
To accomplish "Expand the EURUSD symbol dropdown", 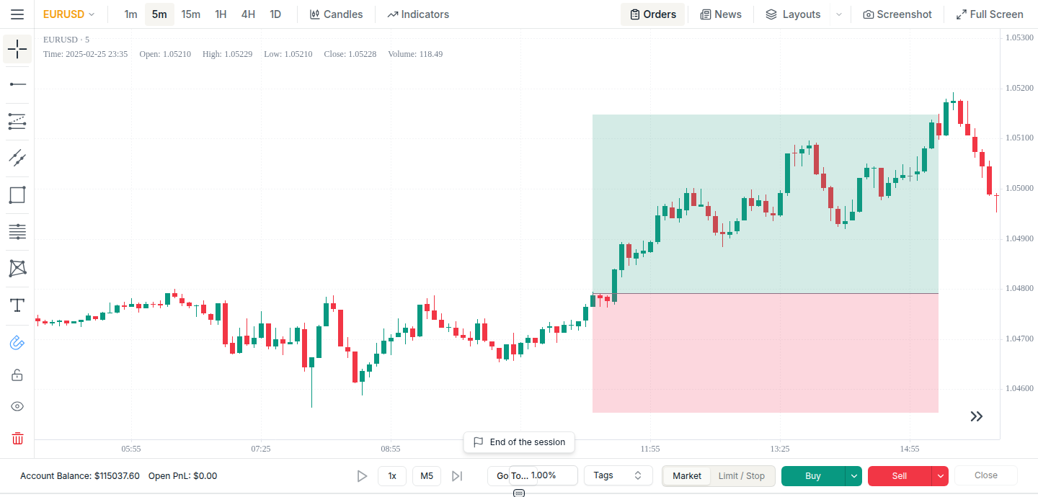I will 68,14.
